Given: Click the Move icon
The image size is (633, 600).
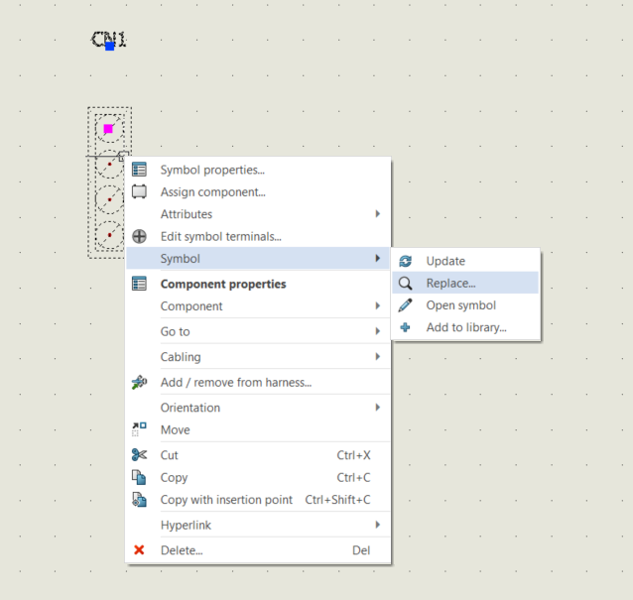Looking at the screenshot, I should click(x=139, y=429).
